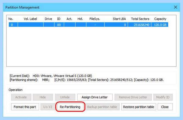The height and width of the screenshot is (120, 183).
Task: Click the Start LBA cell in partition row
Action: (116, 25)
